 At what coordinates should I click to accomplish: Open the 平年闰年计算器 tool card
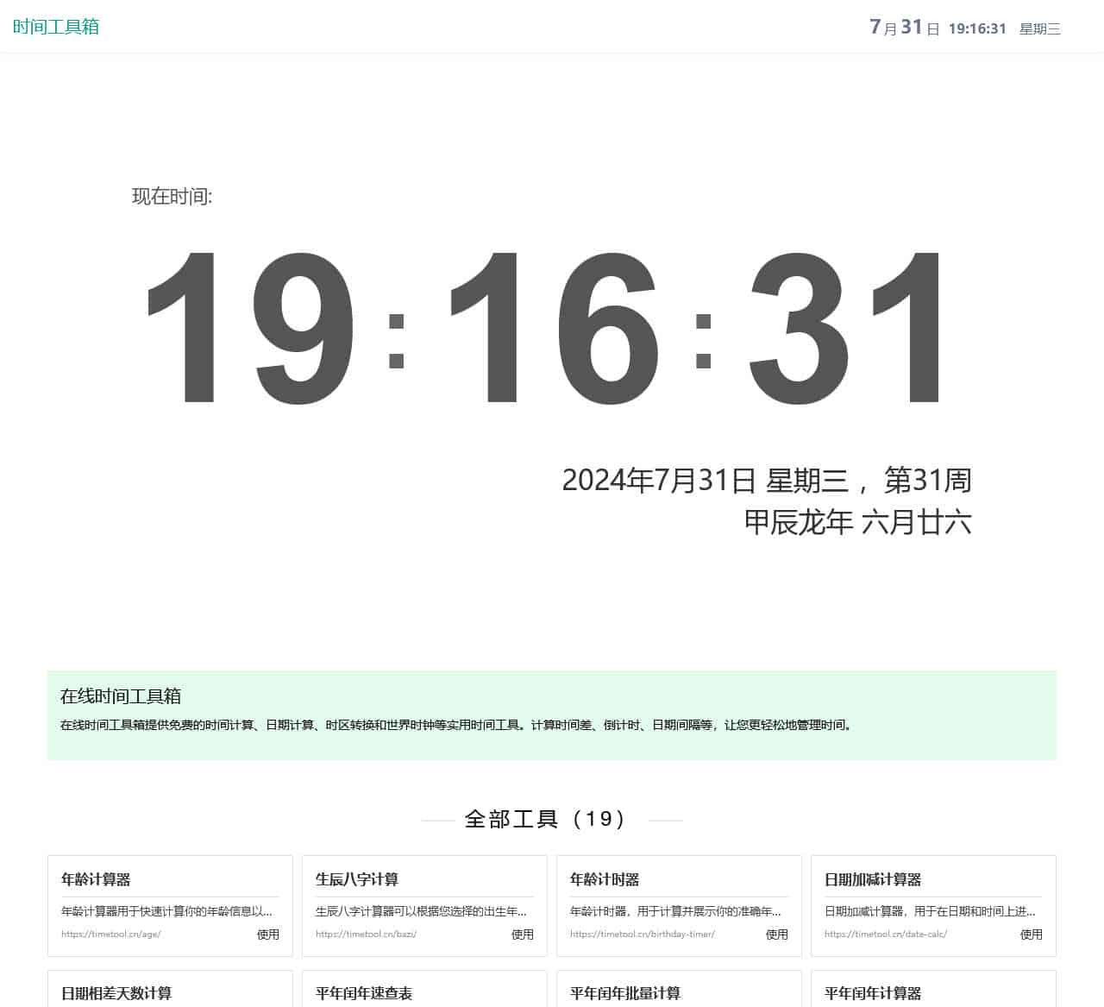pyautogui.click(x=933, y=989)
